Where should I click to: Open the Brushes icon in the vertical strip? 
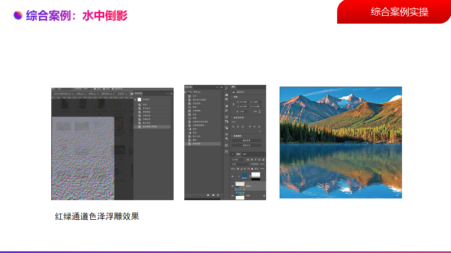[x=227, y=117]
